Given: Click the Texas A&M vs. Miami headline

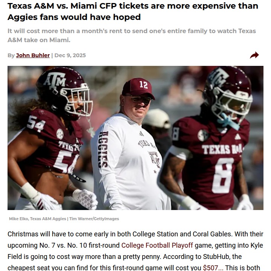Looking at the screenshot, I should point(132,11).
